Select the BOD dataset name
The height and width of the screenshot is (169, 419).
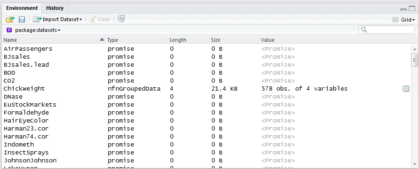9,73
